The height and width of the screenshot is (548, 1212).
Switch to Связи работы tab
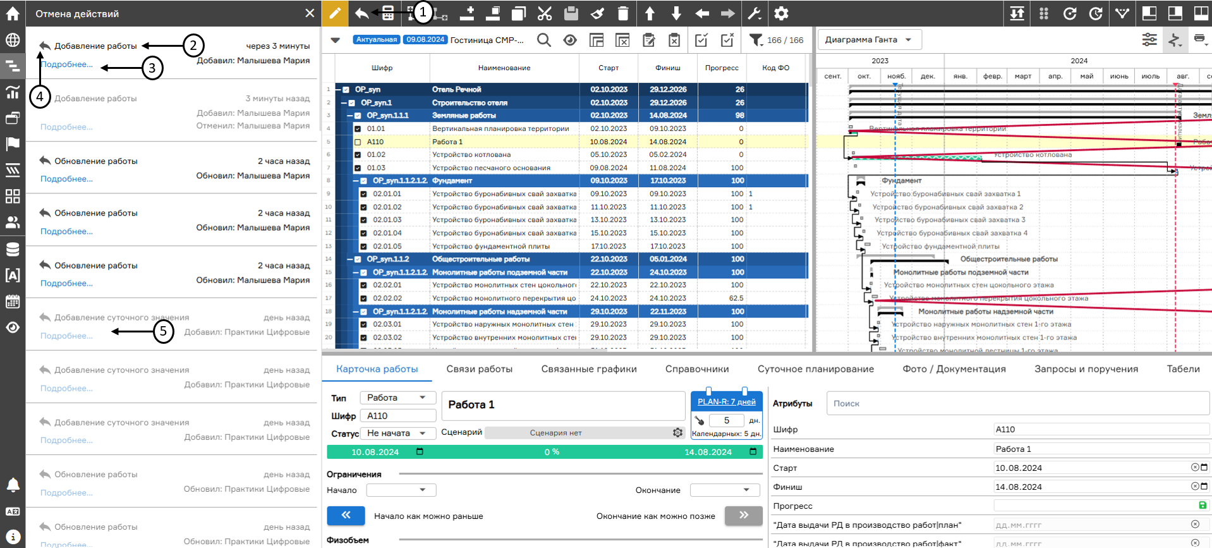(x=479, y=369)
